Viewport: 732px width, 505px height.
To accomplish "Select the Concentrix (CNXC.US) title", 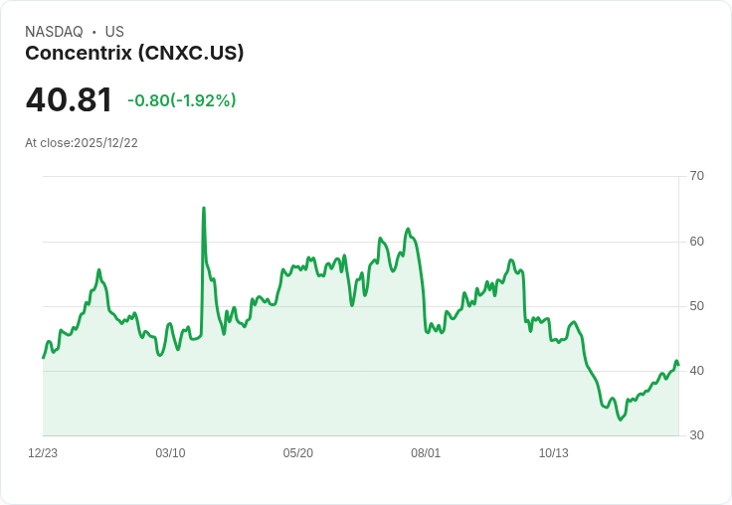I will [134, 53].
